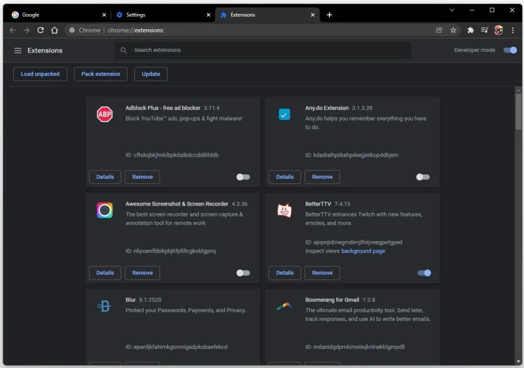Open the Chrome three-dot menu
Image resolution: width=524 pixels, height=368 pixels.
point(512,30)
